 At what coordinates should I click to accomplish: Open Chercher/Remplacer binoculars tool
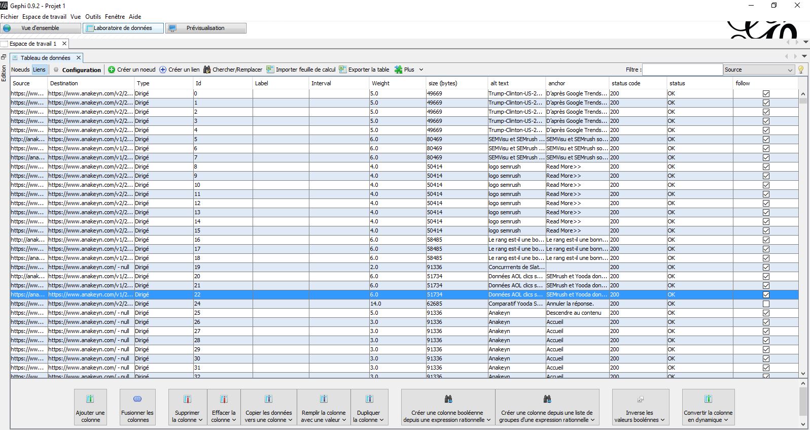[x=207, y=70]
